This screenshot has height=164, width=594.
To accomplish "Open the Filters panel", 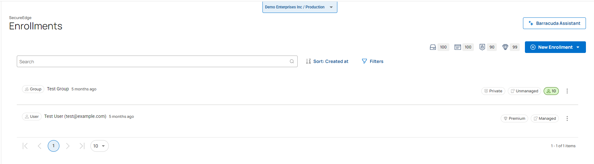I will coord(376,61).
